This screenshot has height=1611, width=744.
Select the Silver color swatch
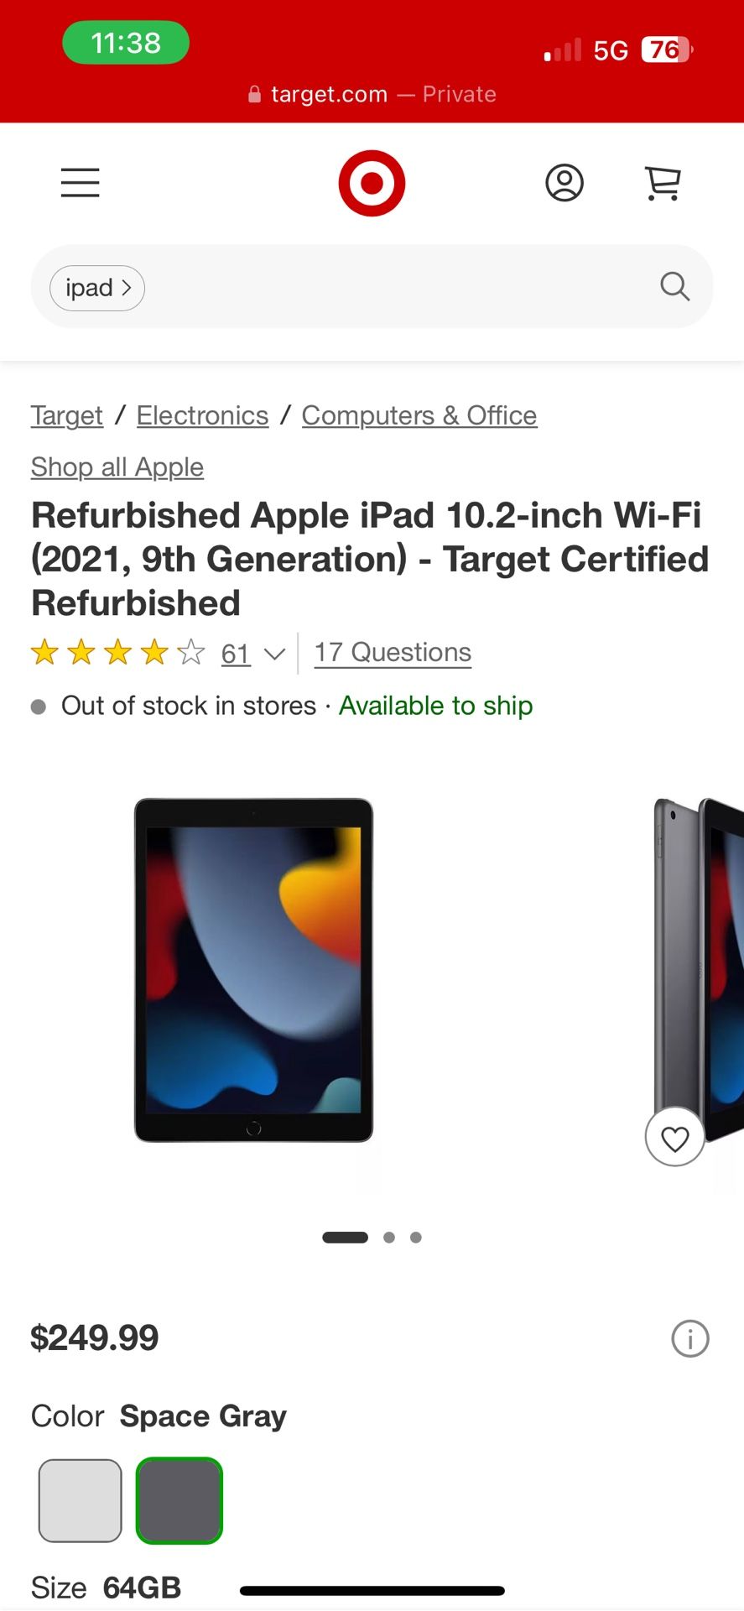point(79,1501)
